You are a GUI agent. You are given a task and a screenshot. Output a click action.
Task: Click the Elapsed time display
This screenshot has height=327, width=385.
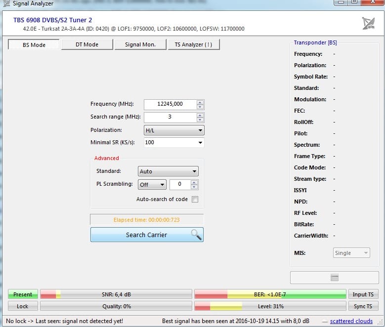coord(147,220)
